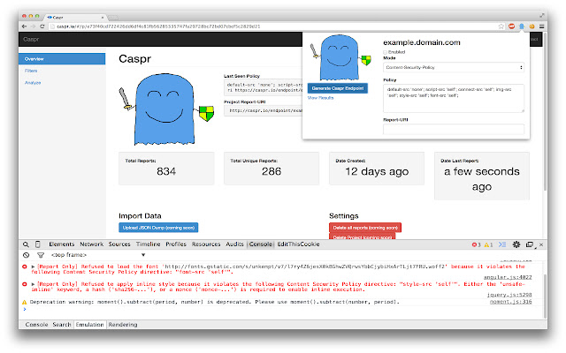
Task: Select the Console tab in the top DevTools bar
Action: coord(261,244)
